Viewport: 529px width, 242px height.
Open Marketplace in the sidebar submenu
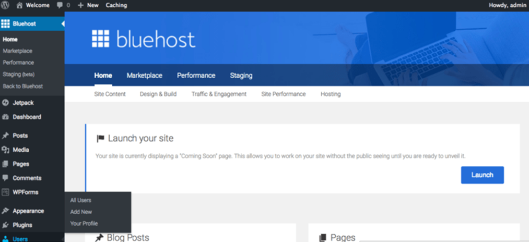click(x=18, y=51)
